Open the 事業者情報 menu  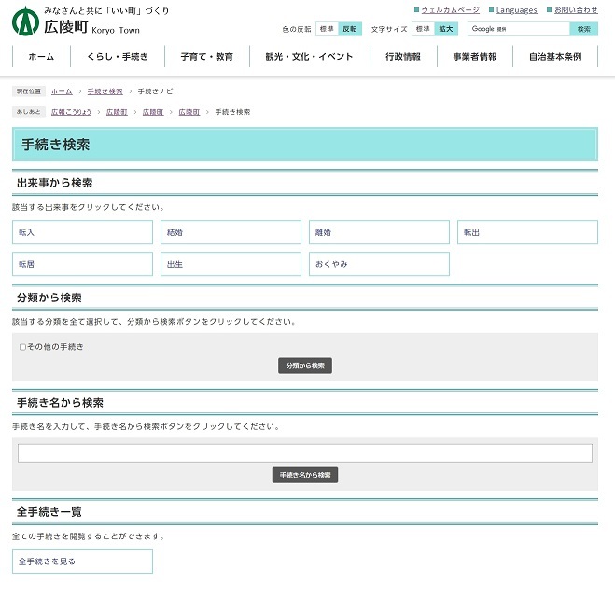coord(475,57)
